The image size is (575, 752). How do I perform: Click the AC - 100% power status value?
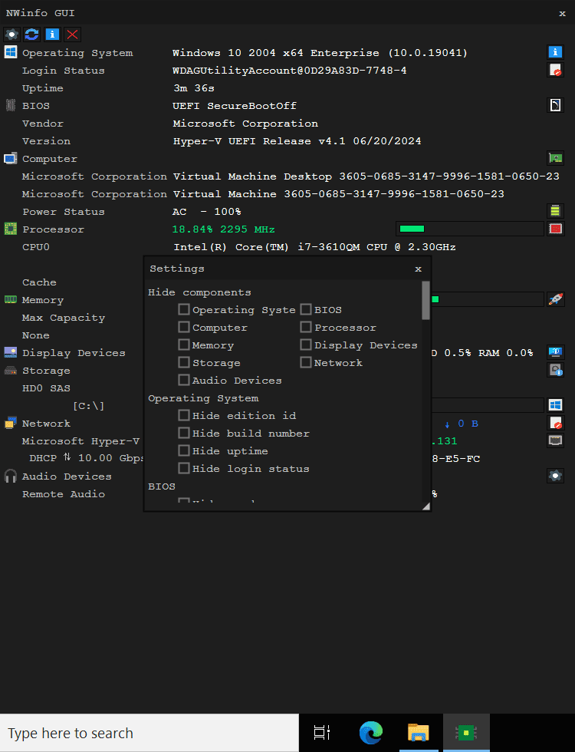point(206,212)
